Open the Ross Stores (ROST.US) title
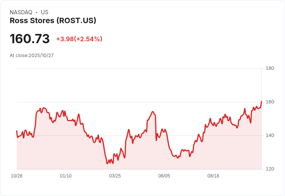This screenshot has height=196, width=285. (x=53, y=21)
